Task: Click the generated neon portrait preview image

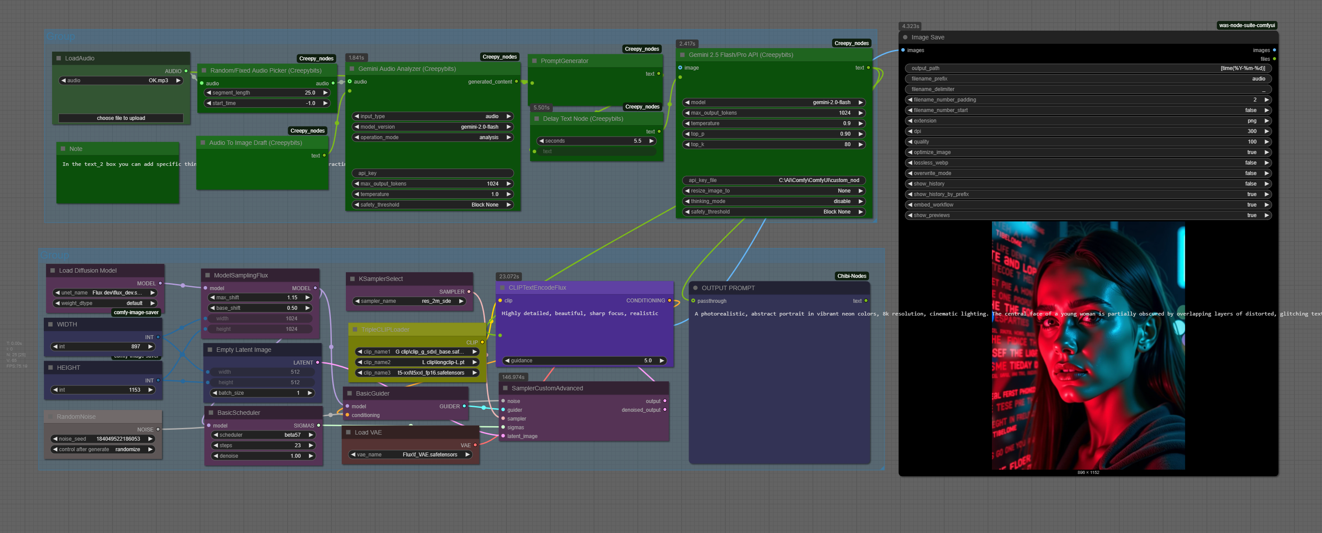Action: coord(1088,345)
